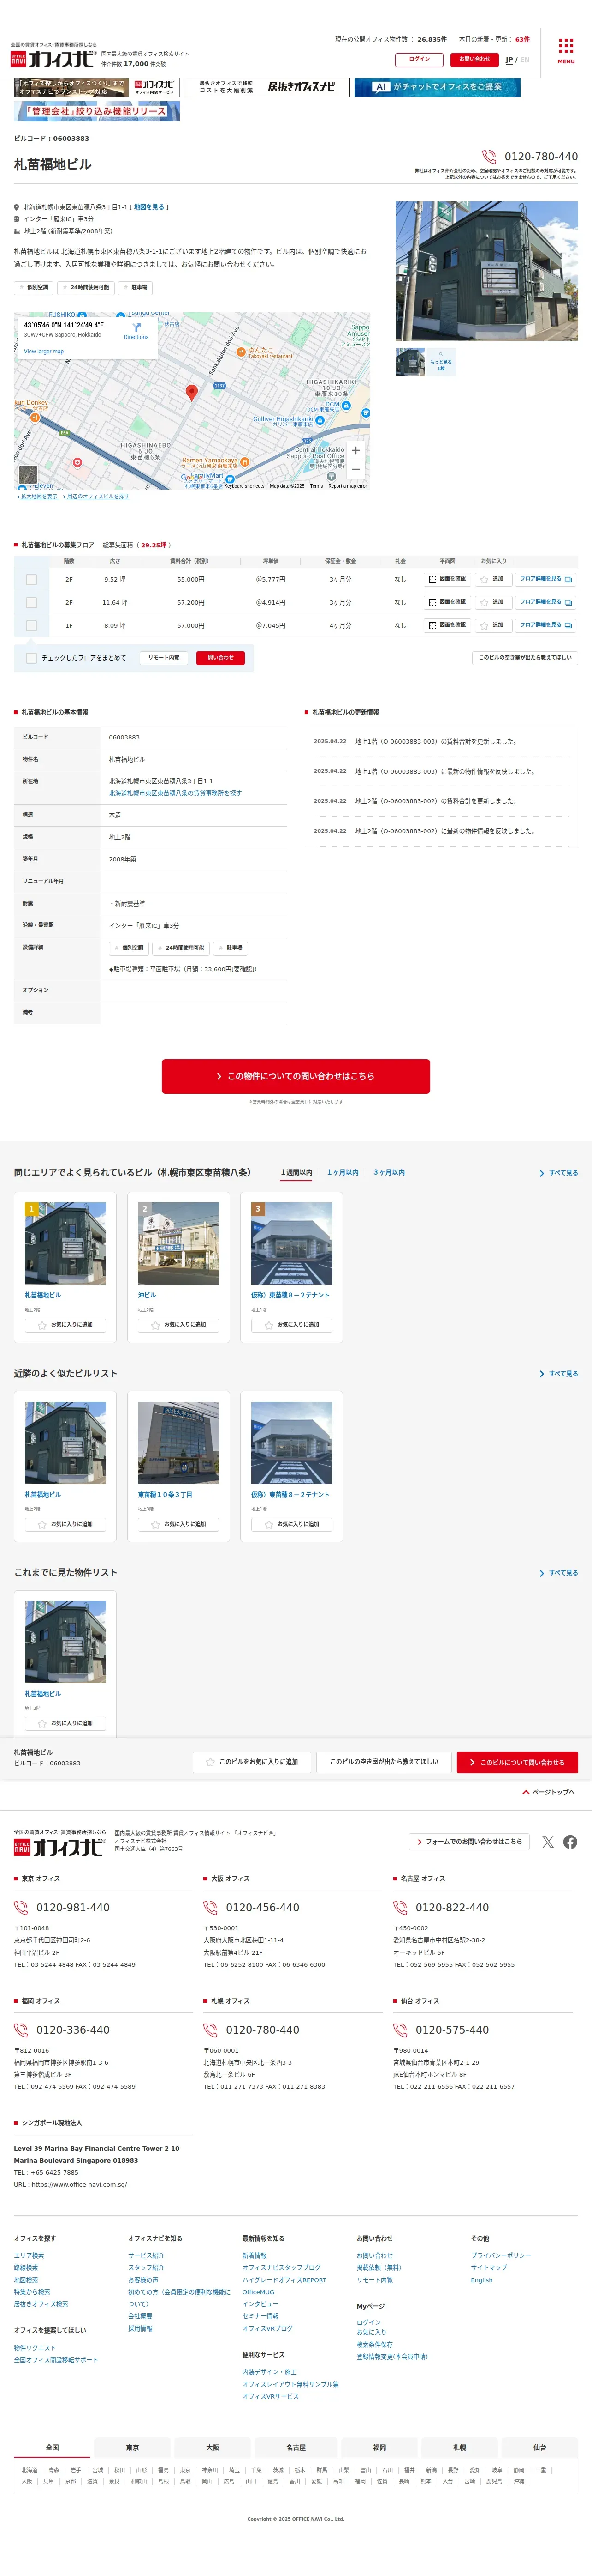Select the 3ヶ月以内 ranking tab
The image size is (592, 2576).
(x=389, y=1172)
